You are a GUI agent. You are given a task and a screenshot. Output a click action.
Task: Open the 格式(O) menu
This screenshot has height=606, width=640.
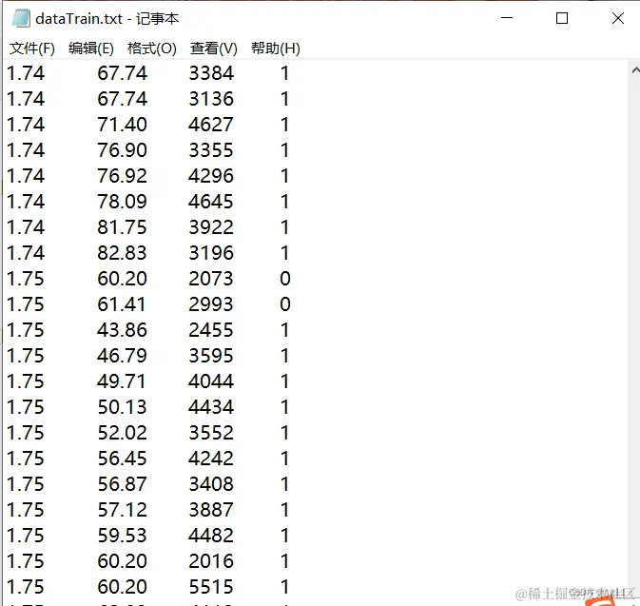coord(152,49)
